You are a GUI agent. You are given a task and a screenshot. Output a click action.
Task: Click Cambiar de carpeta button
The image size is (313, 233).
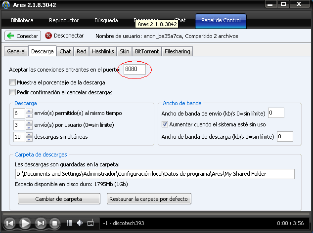click(59, 199)
